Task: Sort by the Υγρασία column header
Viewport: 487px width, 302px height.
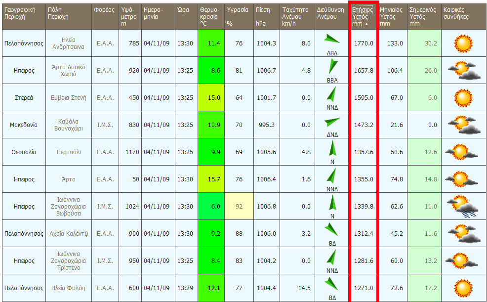Action: [x=238, y=10]
